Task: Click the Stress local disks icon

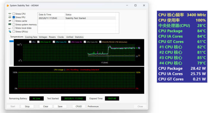Action: (10, 28)
